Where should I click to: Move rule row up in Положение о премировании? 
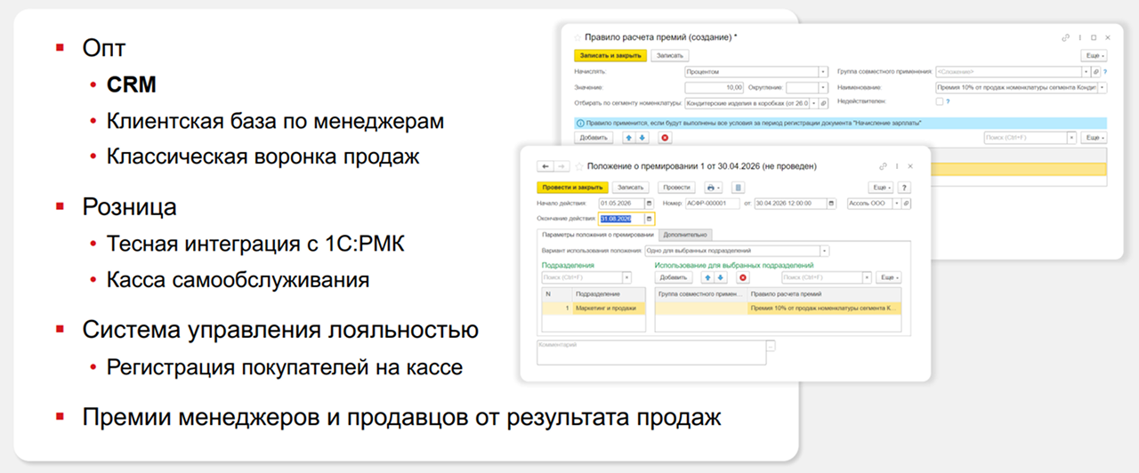707,277
